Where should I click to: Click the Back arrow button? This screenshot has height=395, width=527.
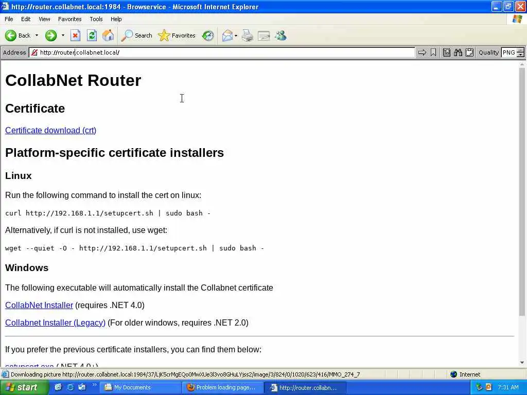(11, 35)
